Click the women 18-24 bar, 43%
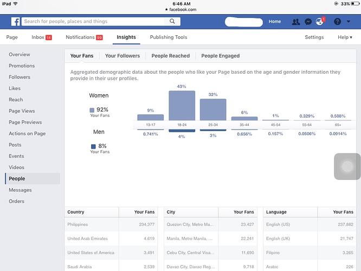This screenshot has width=361, height=271. coord(182,106)
